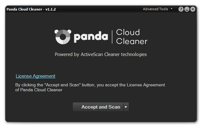Open the Advanced Tools menu
Screen dimensions: 205x129
155,9
